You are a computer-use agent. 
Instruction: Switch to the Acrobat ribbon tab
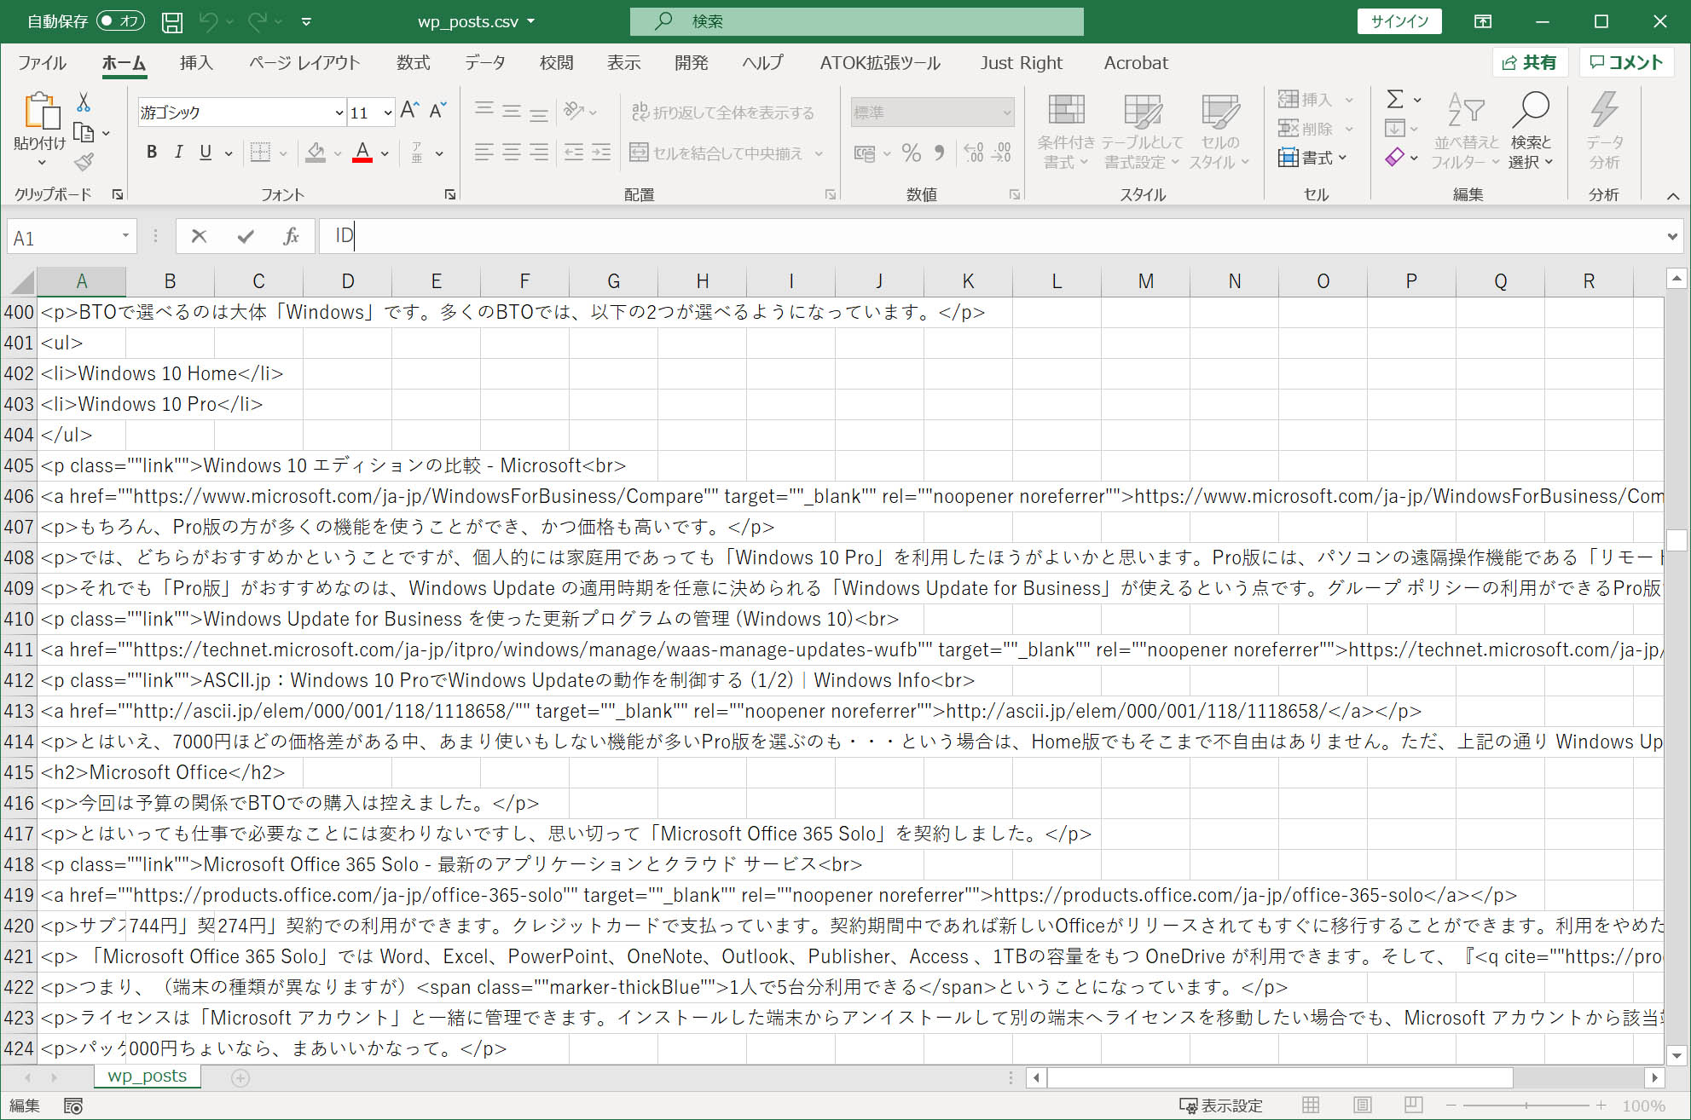point(1136,63)
